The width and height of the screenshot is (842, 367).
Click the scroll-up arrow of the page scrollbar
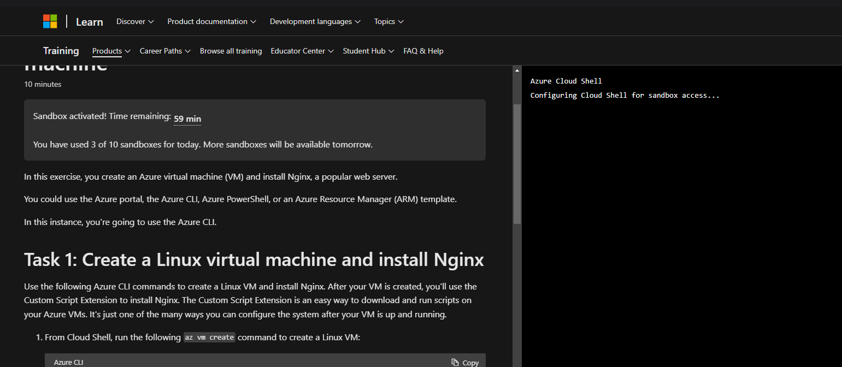(x=517, y=70)
